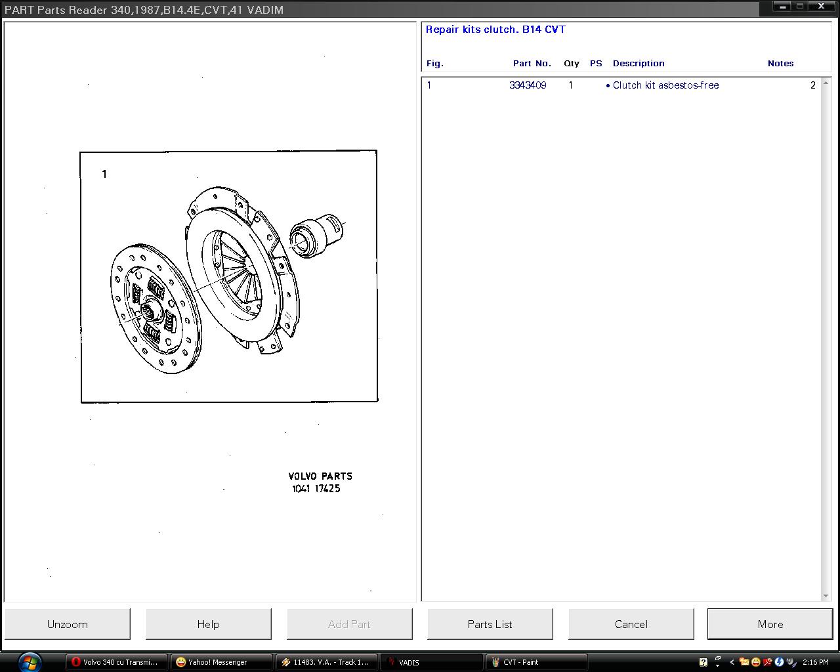This screenshot has width=840, height=672.
Task: Click the Yahoo smiley tray icon
Action: tap(755, 662)
